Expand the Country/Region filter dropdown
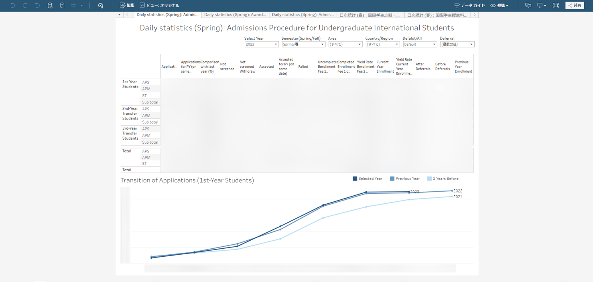The height and width of the screenshot is (282, 593). (x=382, y=44)
